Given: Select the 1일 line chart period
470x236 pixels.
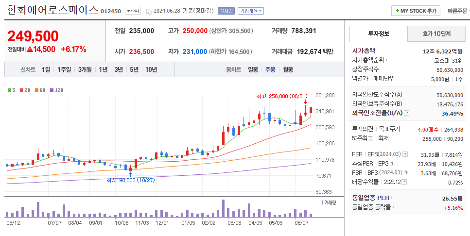Looking at the screenshot, I should tap(46, 69).
